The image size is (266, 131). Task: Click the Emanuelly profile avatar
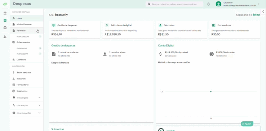(218, 4)
